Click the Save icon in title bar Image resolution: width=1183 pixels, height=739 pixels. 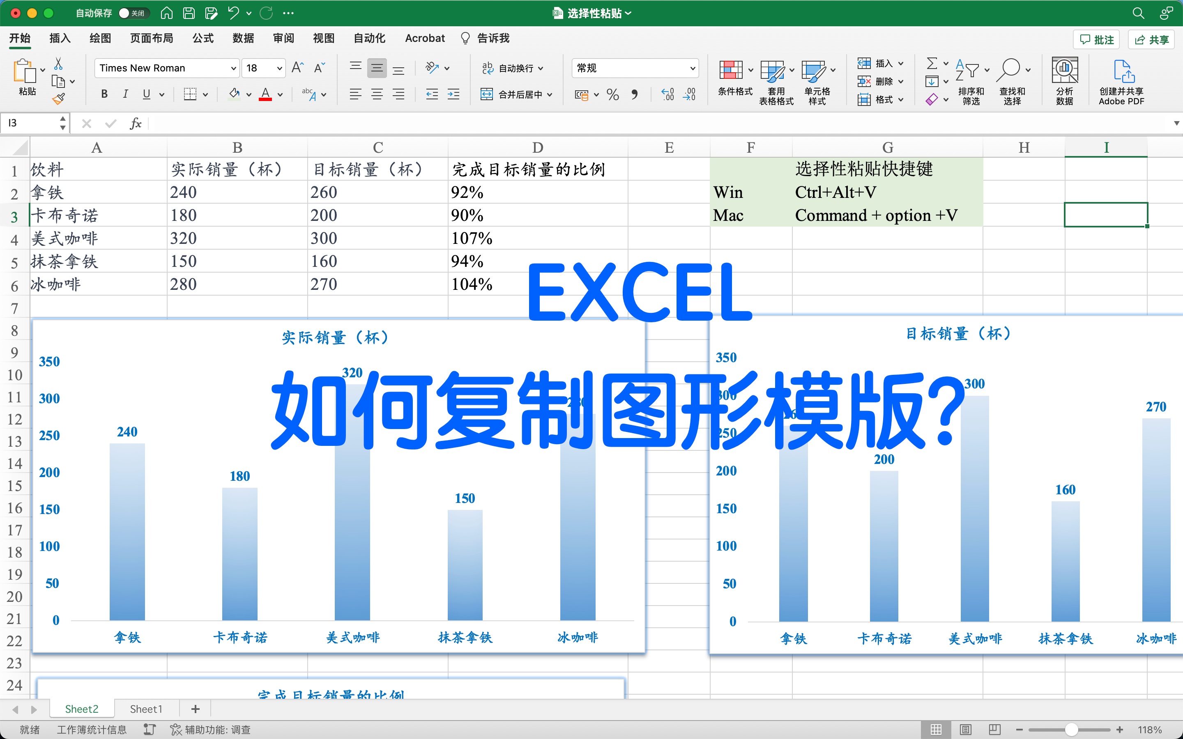(x=189, y=13)
